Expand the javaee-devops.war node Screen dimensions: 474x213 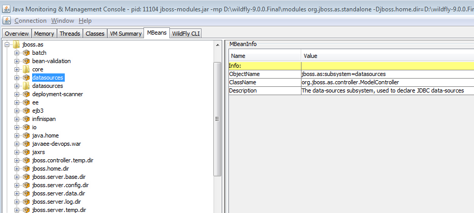point(17,144)
